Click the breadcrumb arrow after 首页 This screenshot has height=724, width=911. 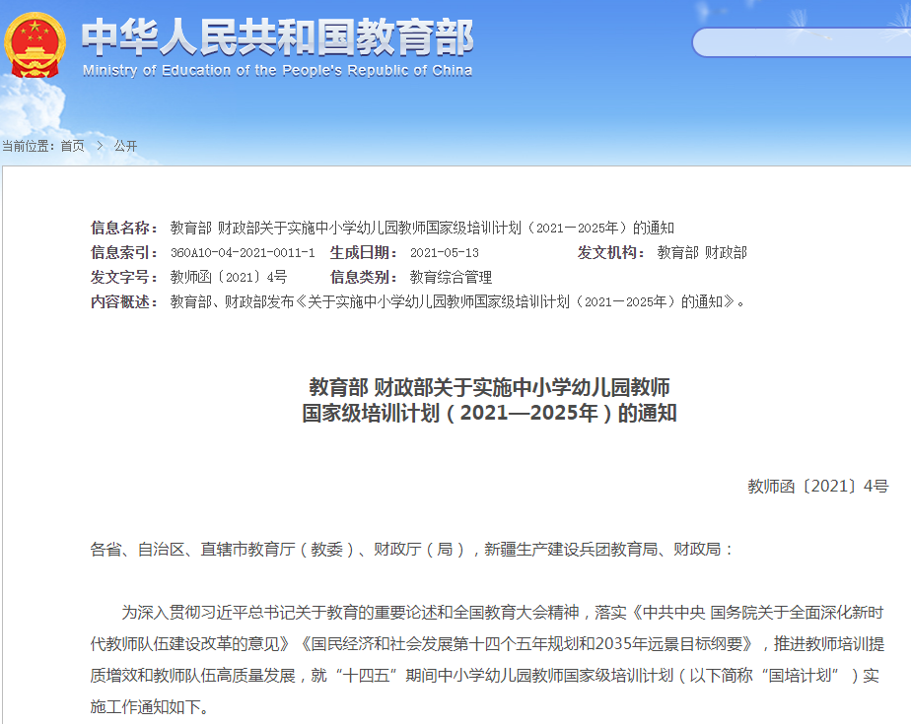tap(100, 146)
